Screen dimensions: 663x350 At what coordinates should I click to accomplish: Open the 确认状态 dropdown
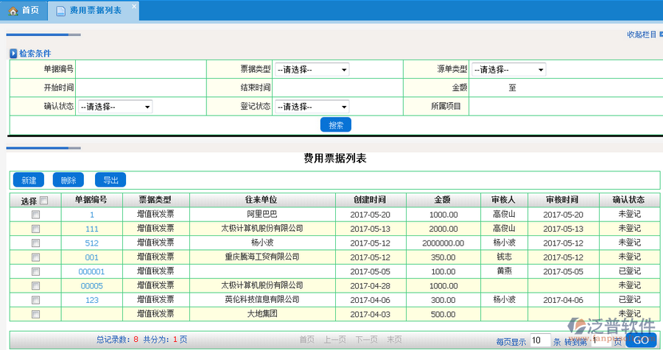click(115, 107)
